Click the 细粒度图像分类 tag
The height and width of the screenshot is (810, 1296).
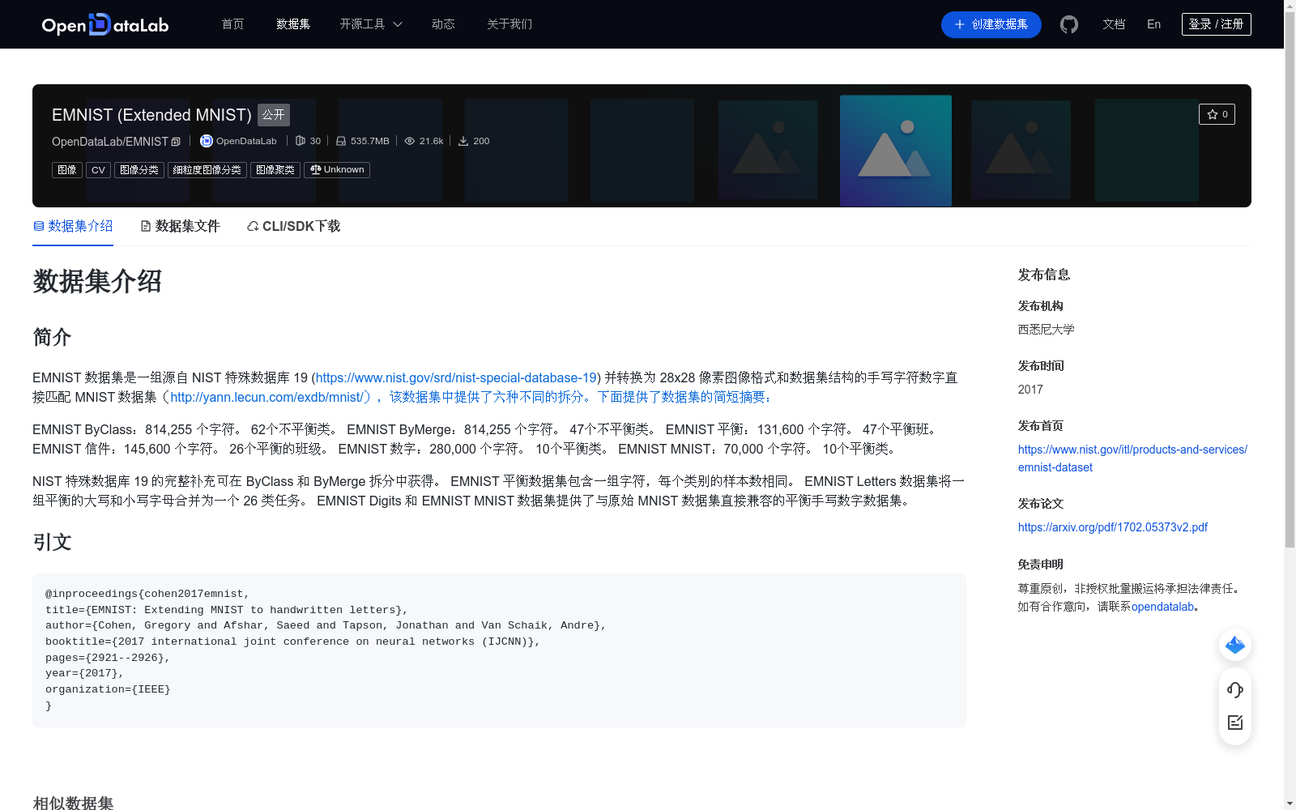pos(207,170)
